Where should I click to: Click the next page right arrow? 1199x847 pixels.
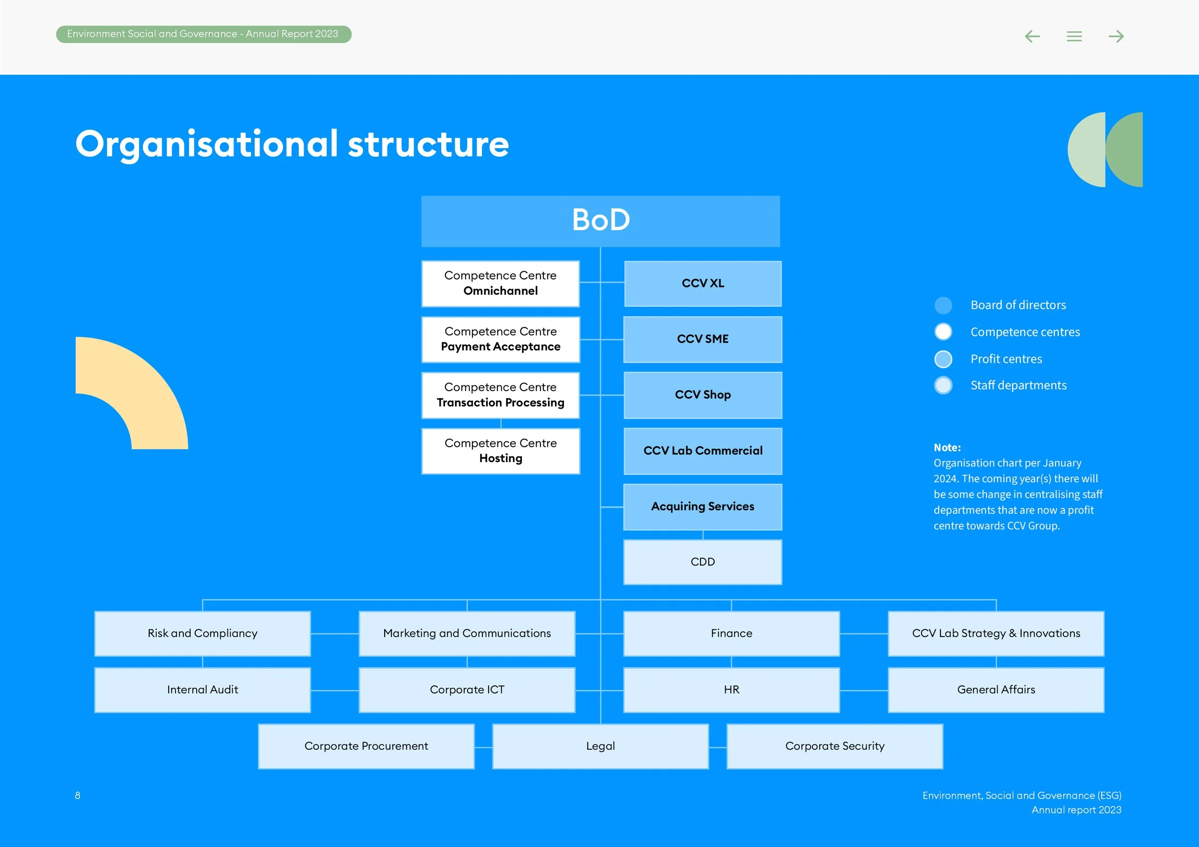(x=1116, y=36)
